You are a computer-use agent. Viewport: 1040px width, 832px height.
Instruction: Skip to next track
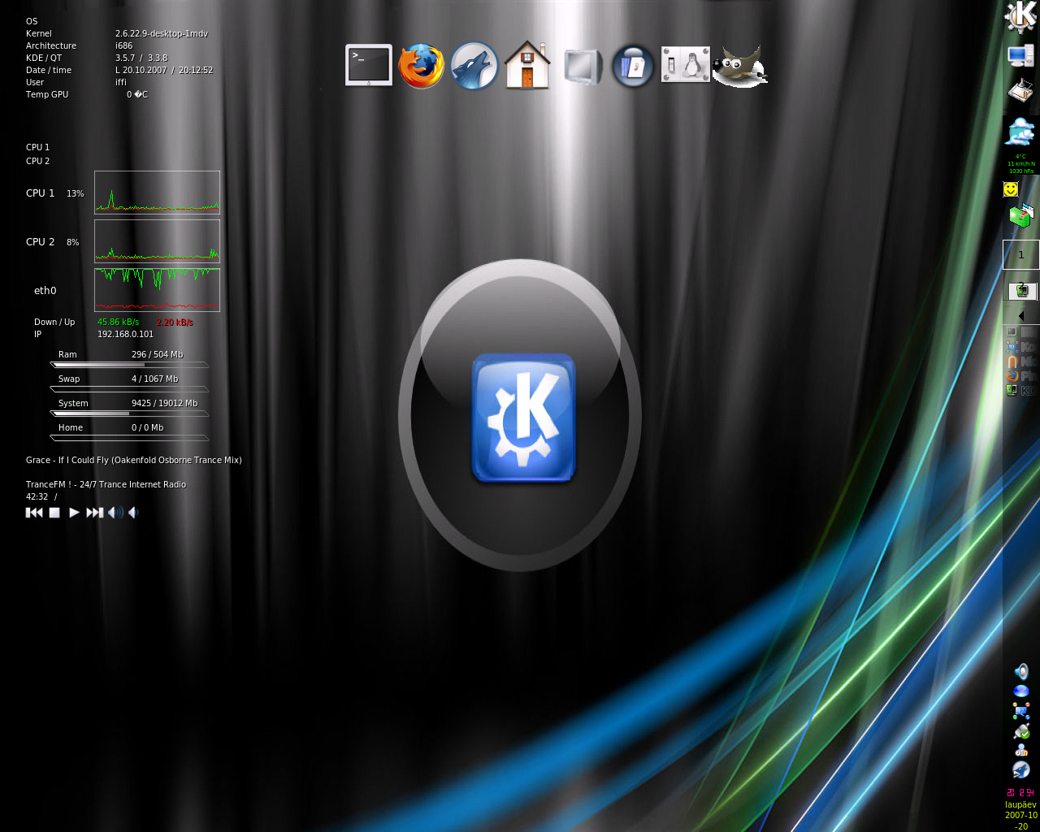pos(94,513)
